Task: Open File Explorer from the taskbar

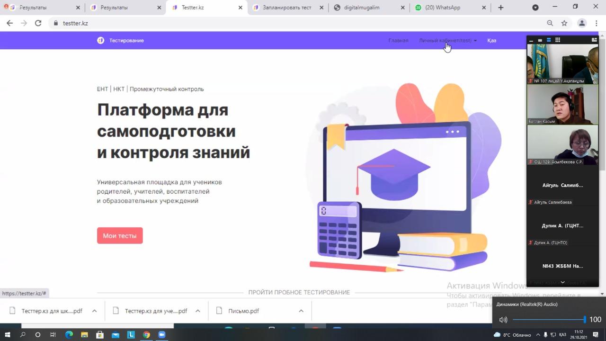Action: tap(84, 334)
